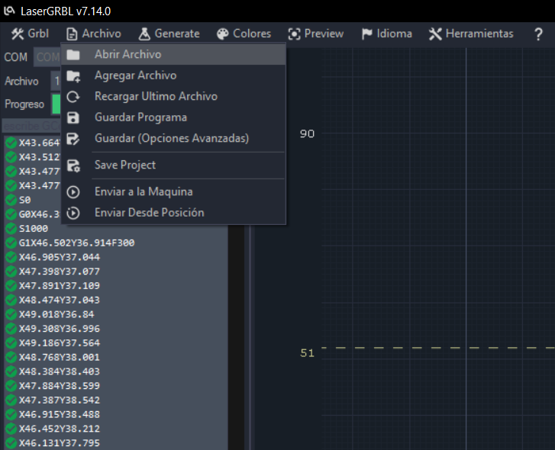555x450 pixels.
Task: Open the Herramientas menu
Action: pos(470,34)
